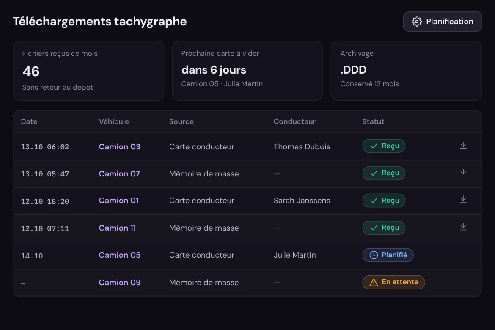Click 'Camion 05 · Julie Martin' card subtitle
Screen dimensions: 495x330
pos(222,84)
